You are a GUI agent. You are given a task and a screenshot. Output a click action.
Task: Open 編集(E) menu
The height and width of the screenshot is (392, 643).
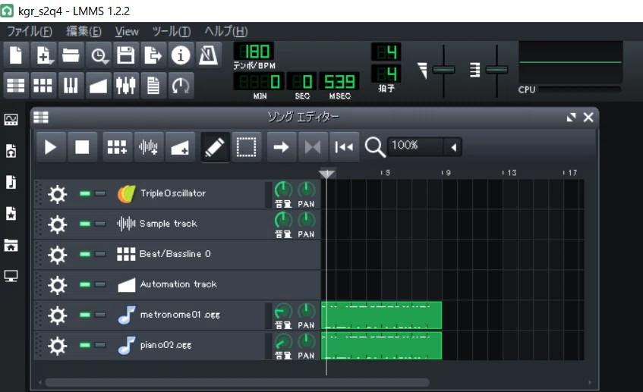click(x=84, y=32)
